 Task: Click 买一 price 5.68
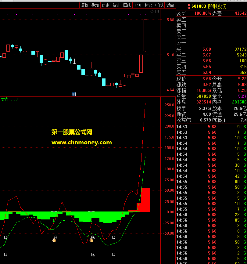click(207, 49)
